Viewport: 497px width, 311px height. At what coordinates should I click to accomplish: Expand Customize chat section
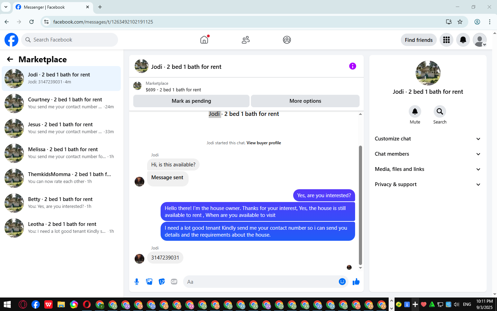[428, 139]
